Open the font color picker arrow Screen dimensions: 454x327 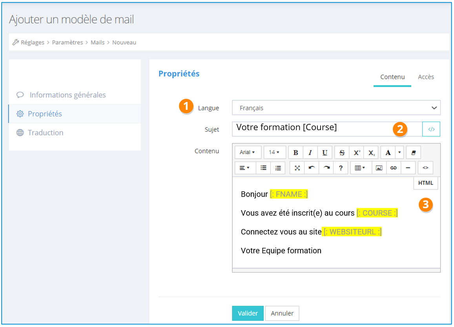(x=399, y=153)
